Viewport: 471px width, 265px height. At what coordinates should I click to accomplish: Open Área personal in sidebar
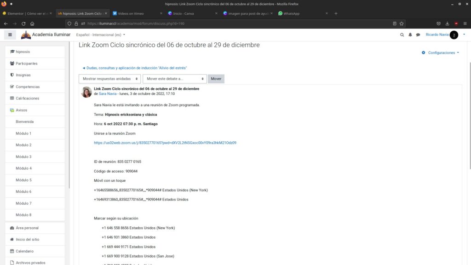coord(35,228)
